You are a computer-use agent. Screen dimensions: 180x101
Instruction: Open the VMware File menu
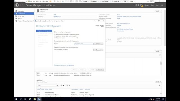coord(31,1)
